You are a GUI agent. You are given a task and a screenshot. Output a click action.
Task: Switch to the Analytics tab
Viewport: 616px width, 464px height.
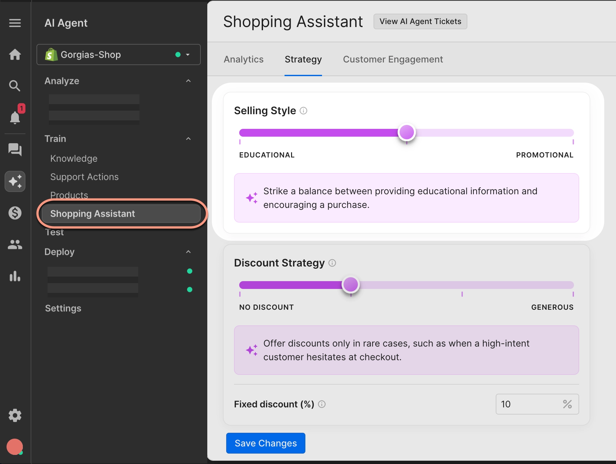[x=243, y=59]
